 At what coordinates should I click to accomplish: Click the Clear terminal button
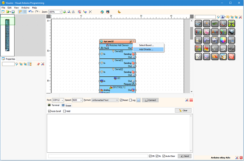coord(183,110)
